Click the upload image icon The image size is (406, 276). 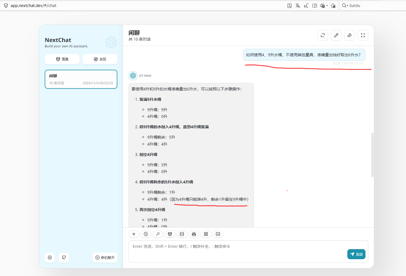click(x=182, y=234)
